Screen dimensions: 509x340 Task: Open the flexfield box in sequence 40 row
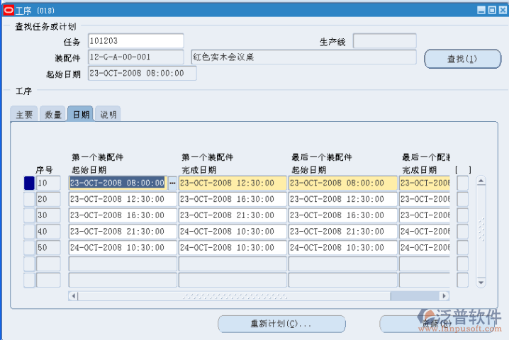pyautogui.click(x=462, y=232)
